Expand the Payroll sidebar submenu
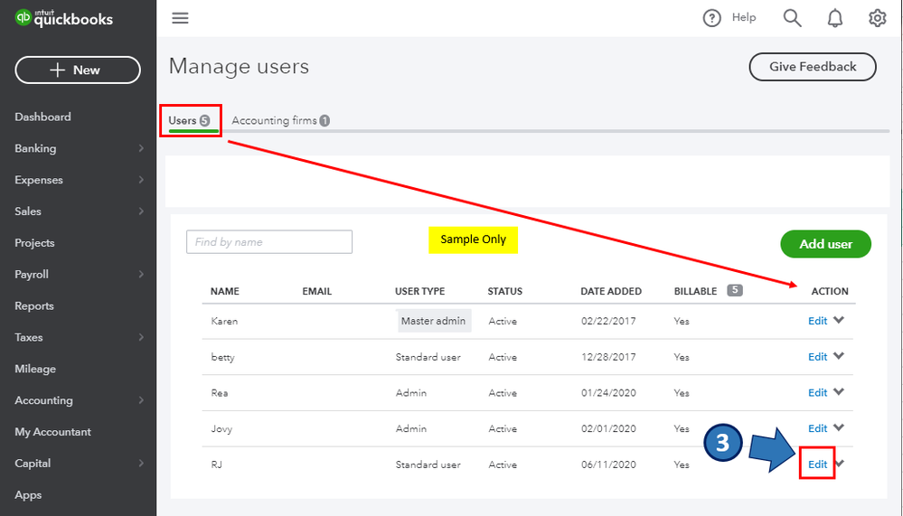Image resolution: width=903 pixels, height=516 pixels. [141, 275]
